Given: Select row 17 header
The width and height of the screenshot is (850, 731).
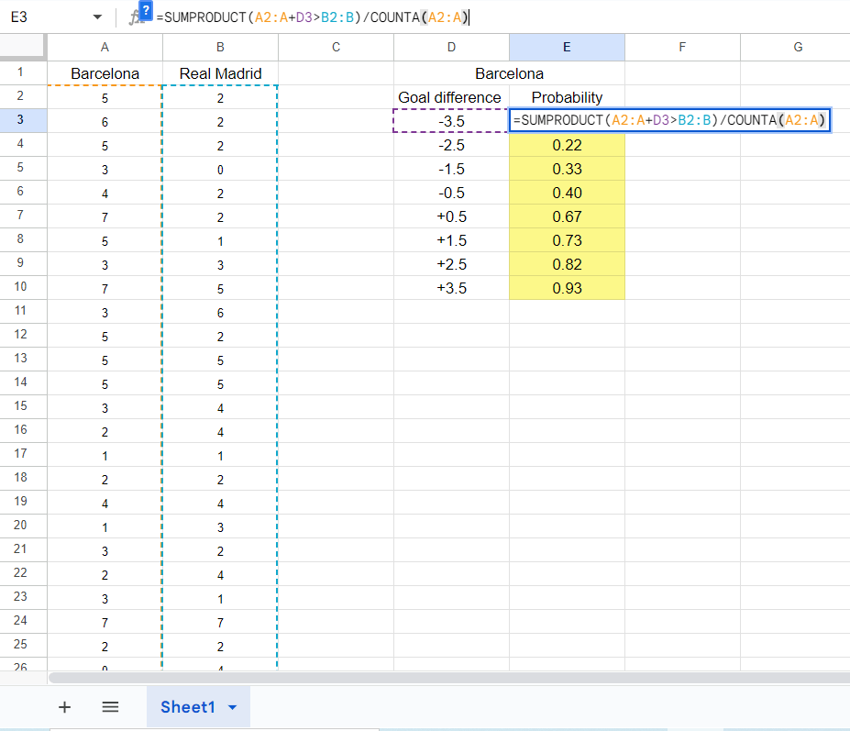Looking at the screenshot, I should point(23,454).
